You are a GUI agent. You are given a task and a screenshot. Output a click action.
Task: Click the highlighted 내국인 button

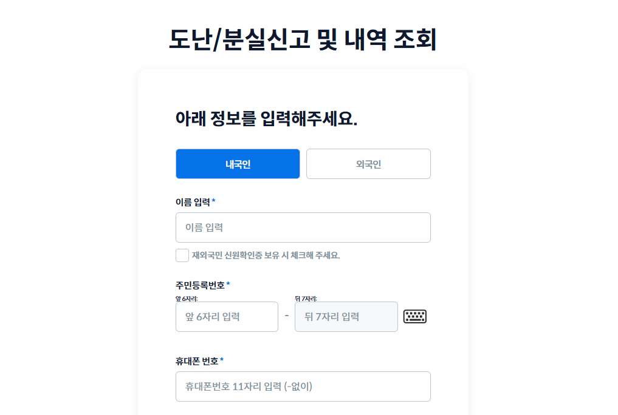(x=238, y=163)
